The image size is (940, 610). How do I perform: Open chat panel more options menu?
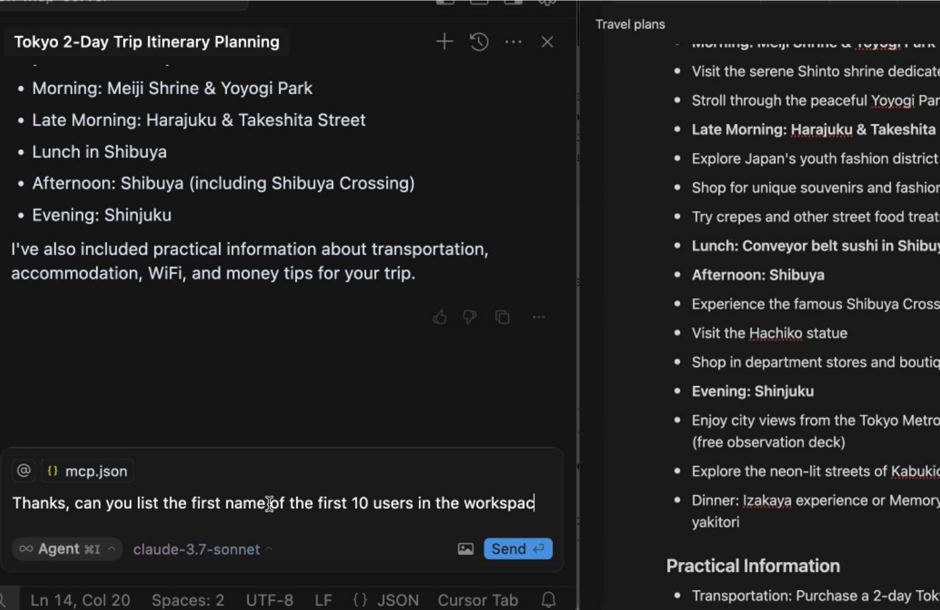point(513,42)
